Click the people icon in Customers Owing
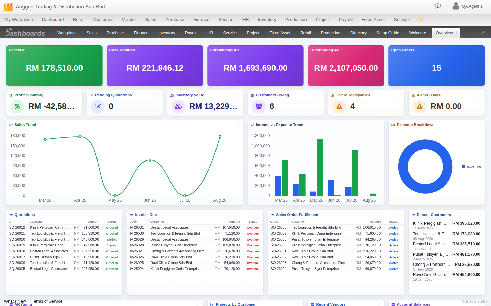This screenshot has height=306, width=491. pyautogui.click(x=259, y=106)
